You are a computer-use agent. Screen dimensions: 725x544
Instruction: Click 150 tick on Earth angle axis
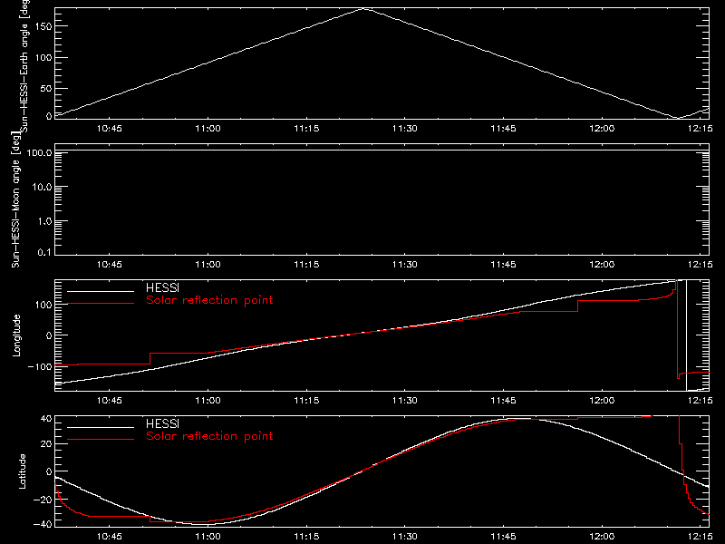[43, 26]
